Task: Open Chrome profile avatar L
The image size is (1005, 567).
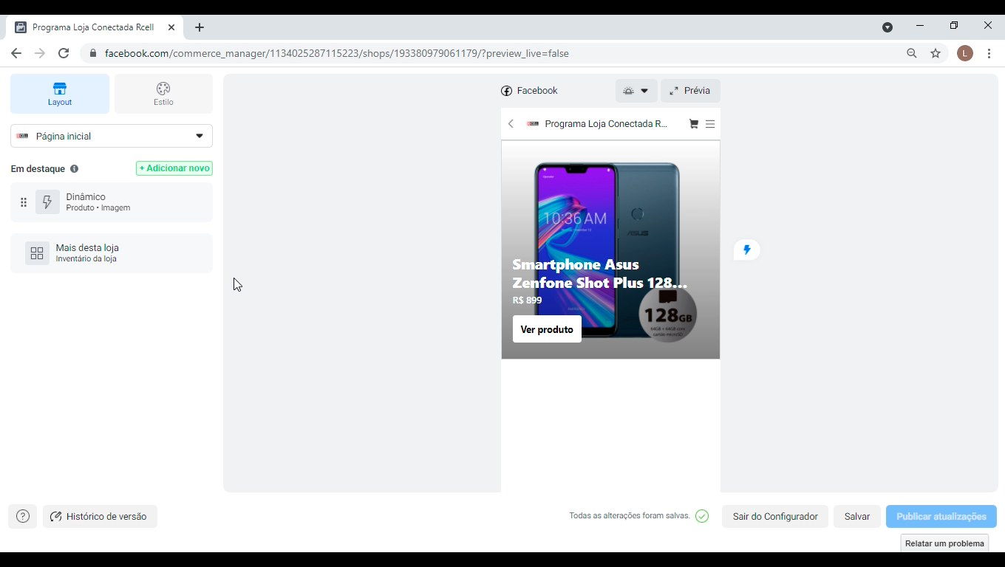Action: (x=965, y=53)
